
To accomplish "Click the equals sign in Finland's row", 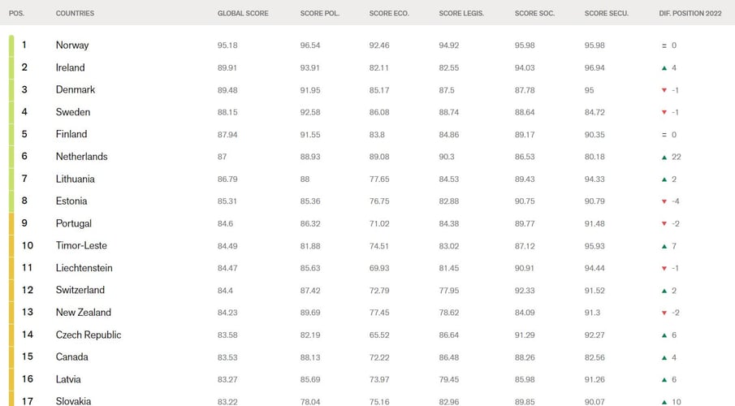I will pos(664,135).
